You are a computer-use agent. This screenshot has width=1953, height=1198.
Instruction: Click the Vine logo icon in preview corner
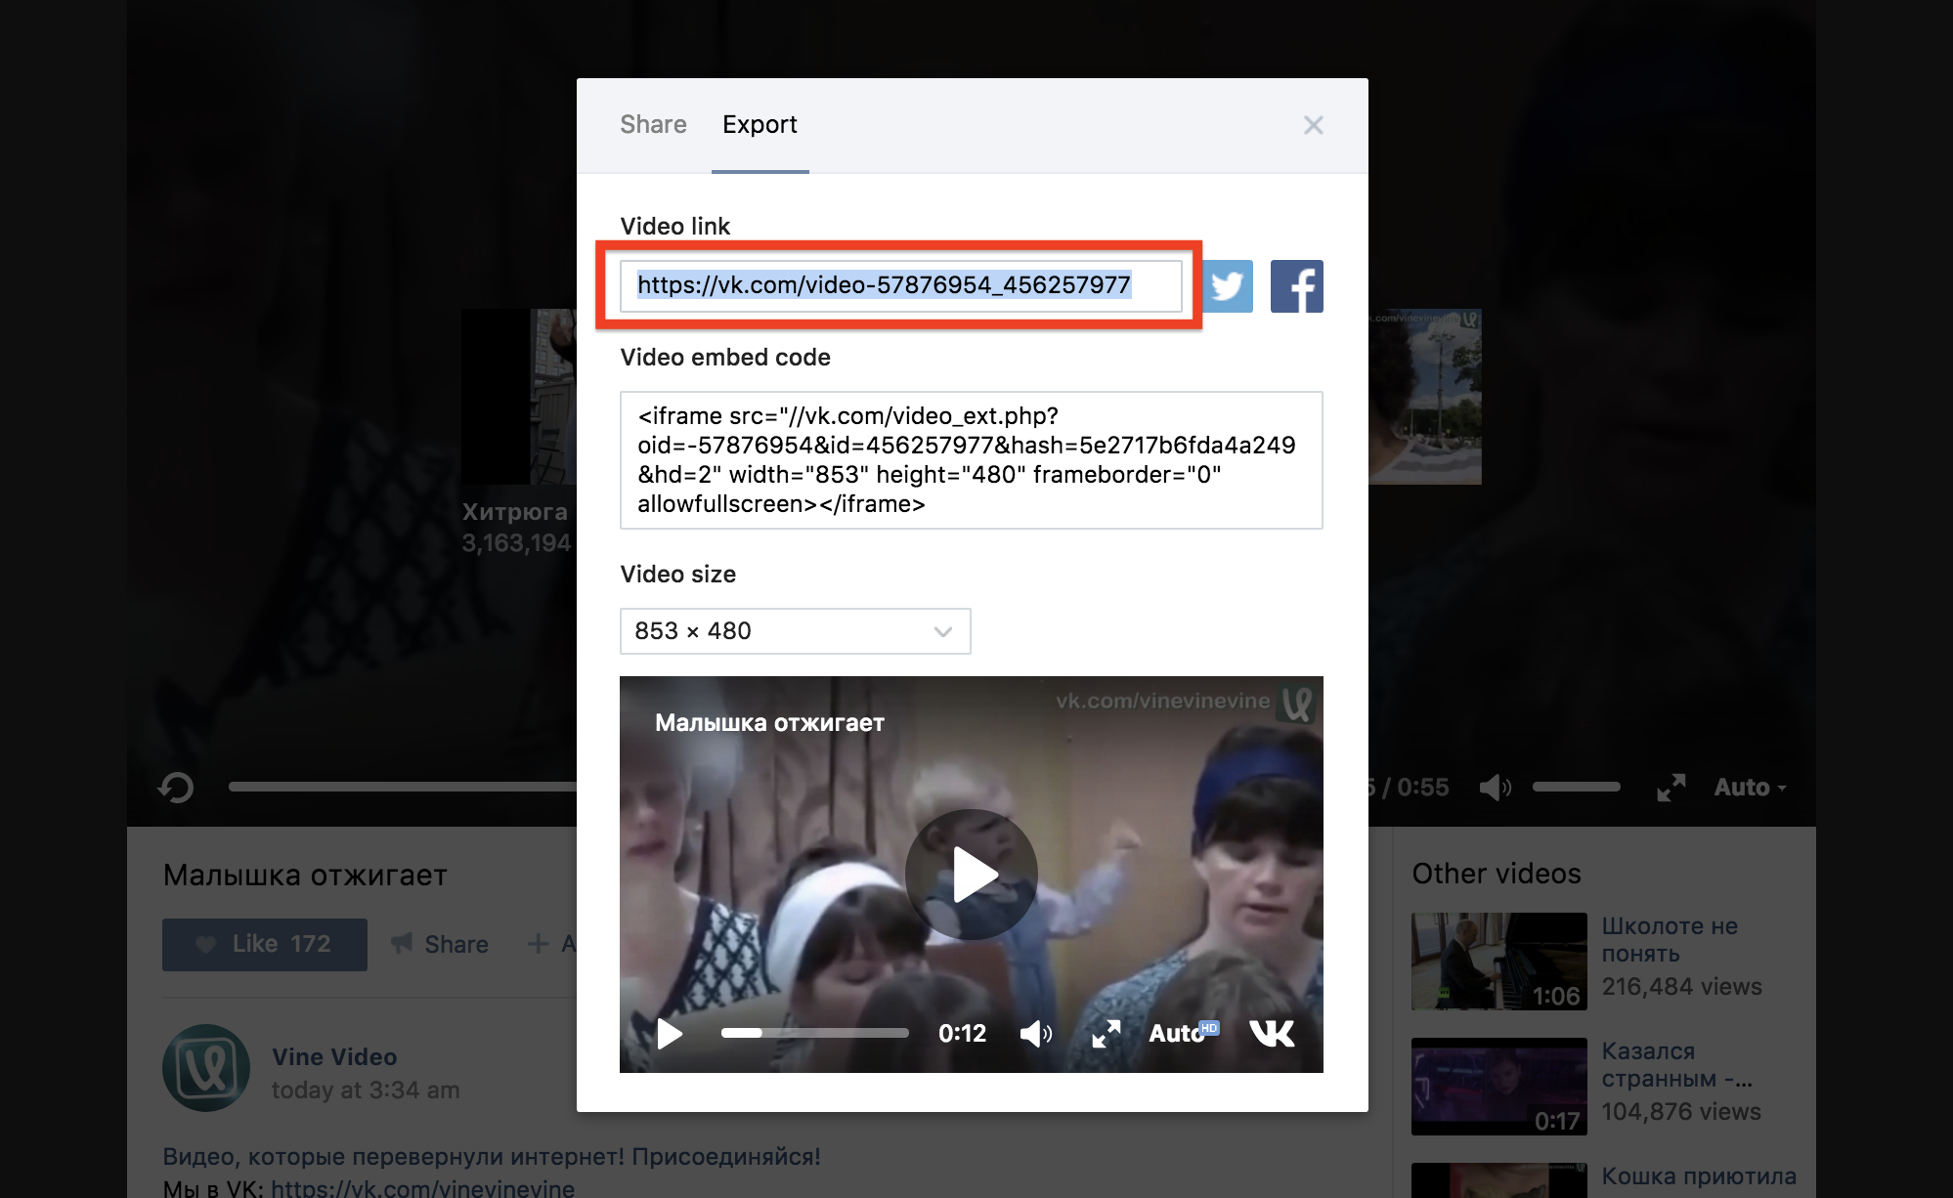pos(1297,703)
